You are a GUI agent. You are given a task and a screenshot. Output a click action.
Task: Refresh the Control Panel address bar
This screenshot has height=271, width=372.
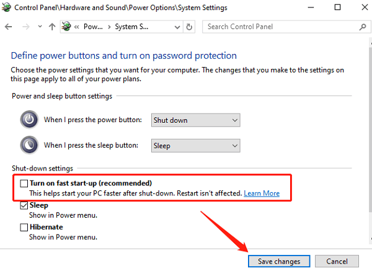[x=190, y=27]
